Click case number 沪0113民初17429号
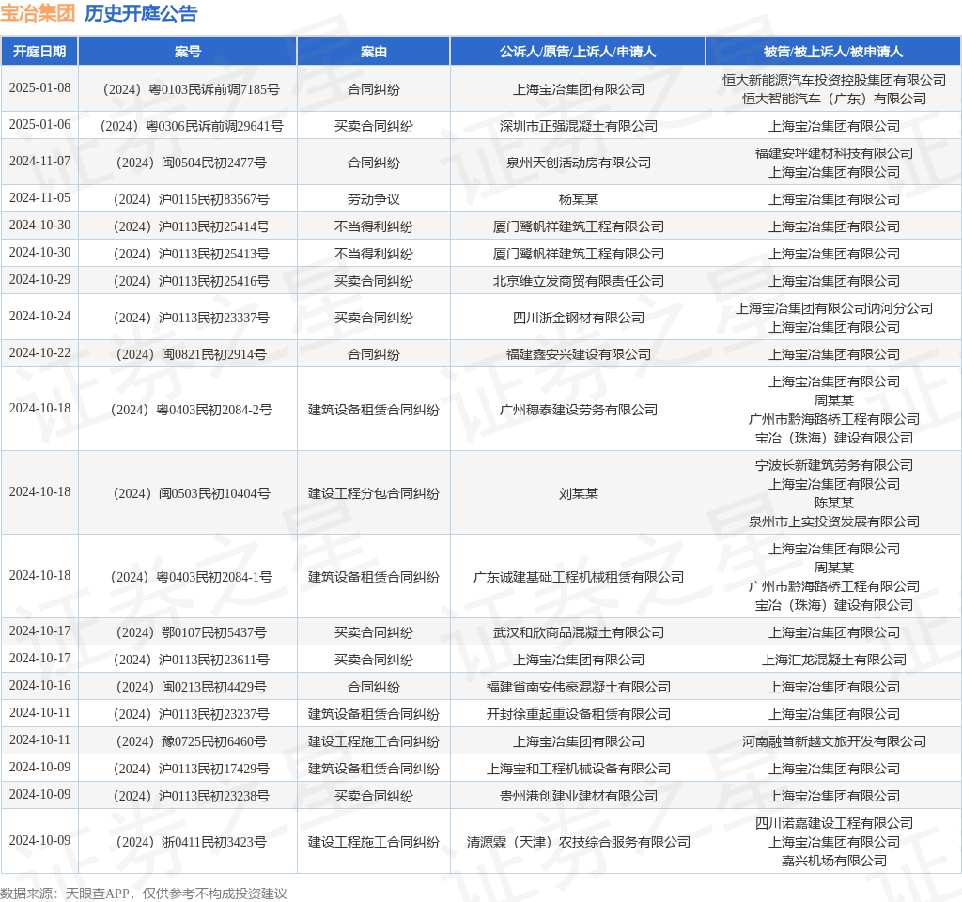 (x=191, y=769)
